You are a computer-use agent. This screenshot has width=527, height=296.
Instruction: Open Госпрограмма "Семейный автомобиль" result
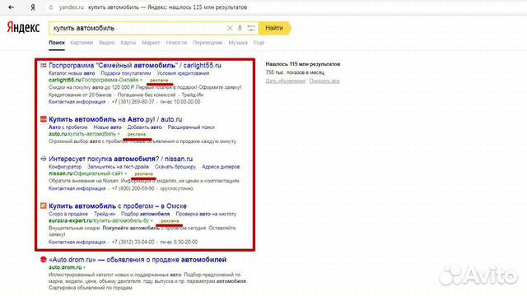[x=135, y=66]
